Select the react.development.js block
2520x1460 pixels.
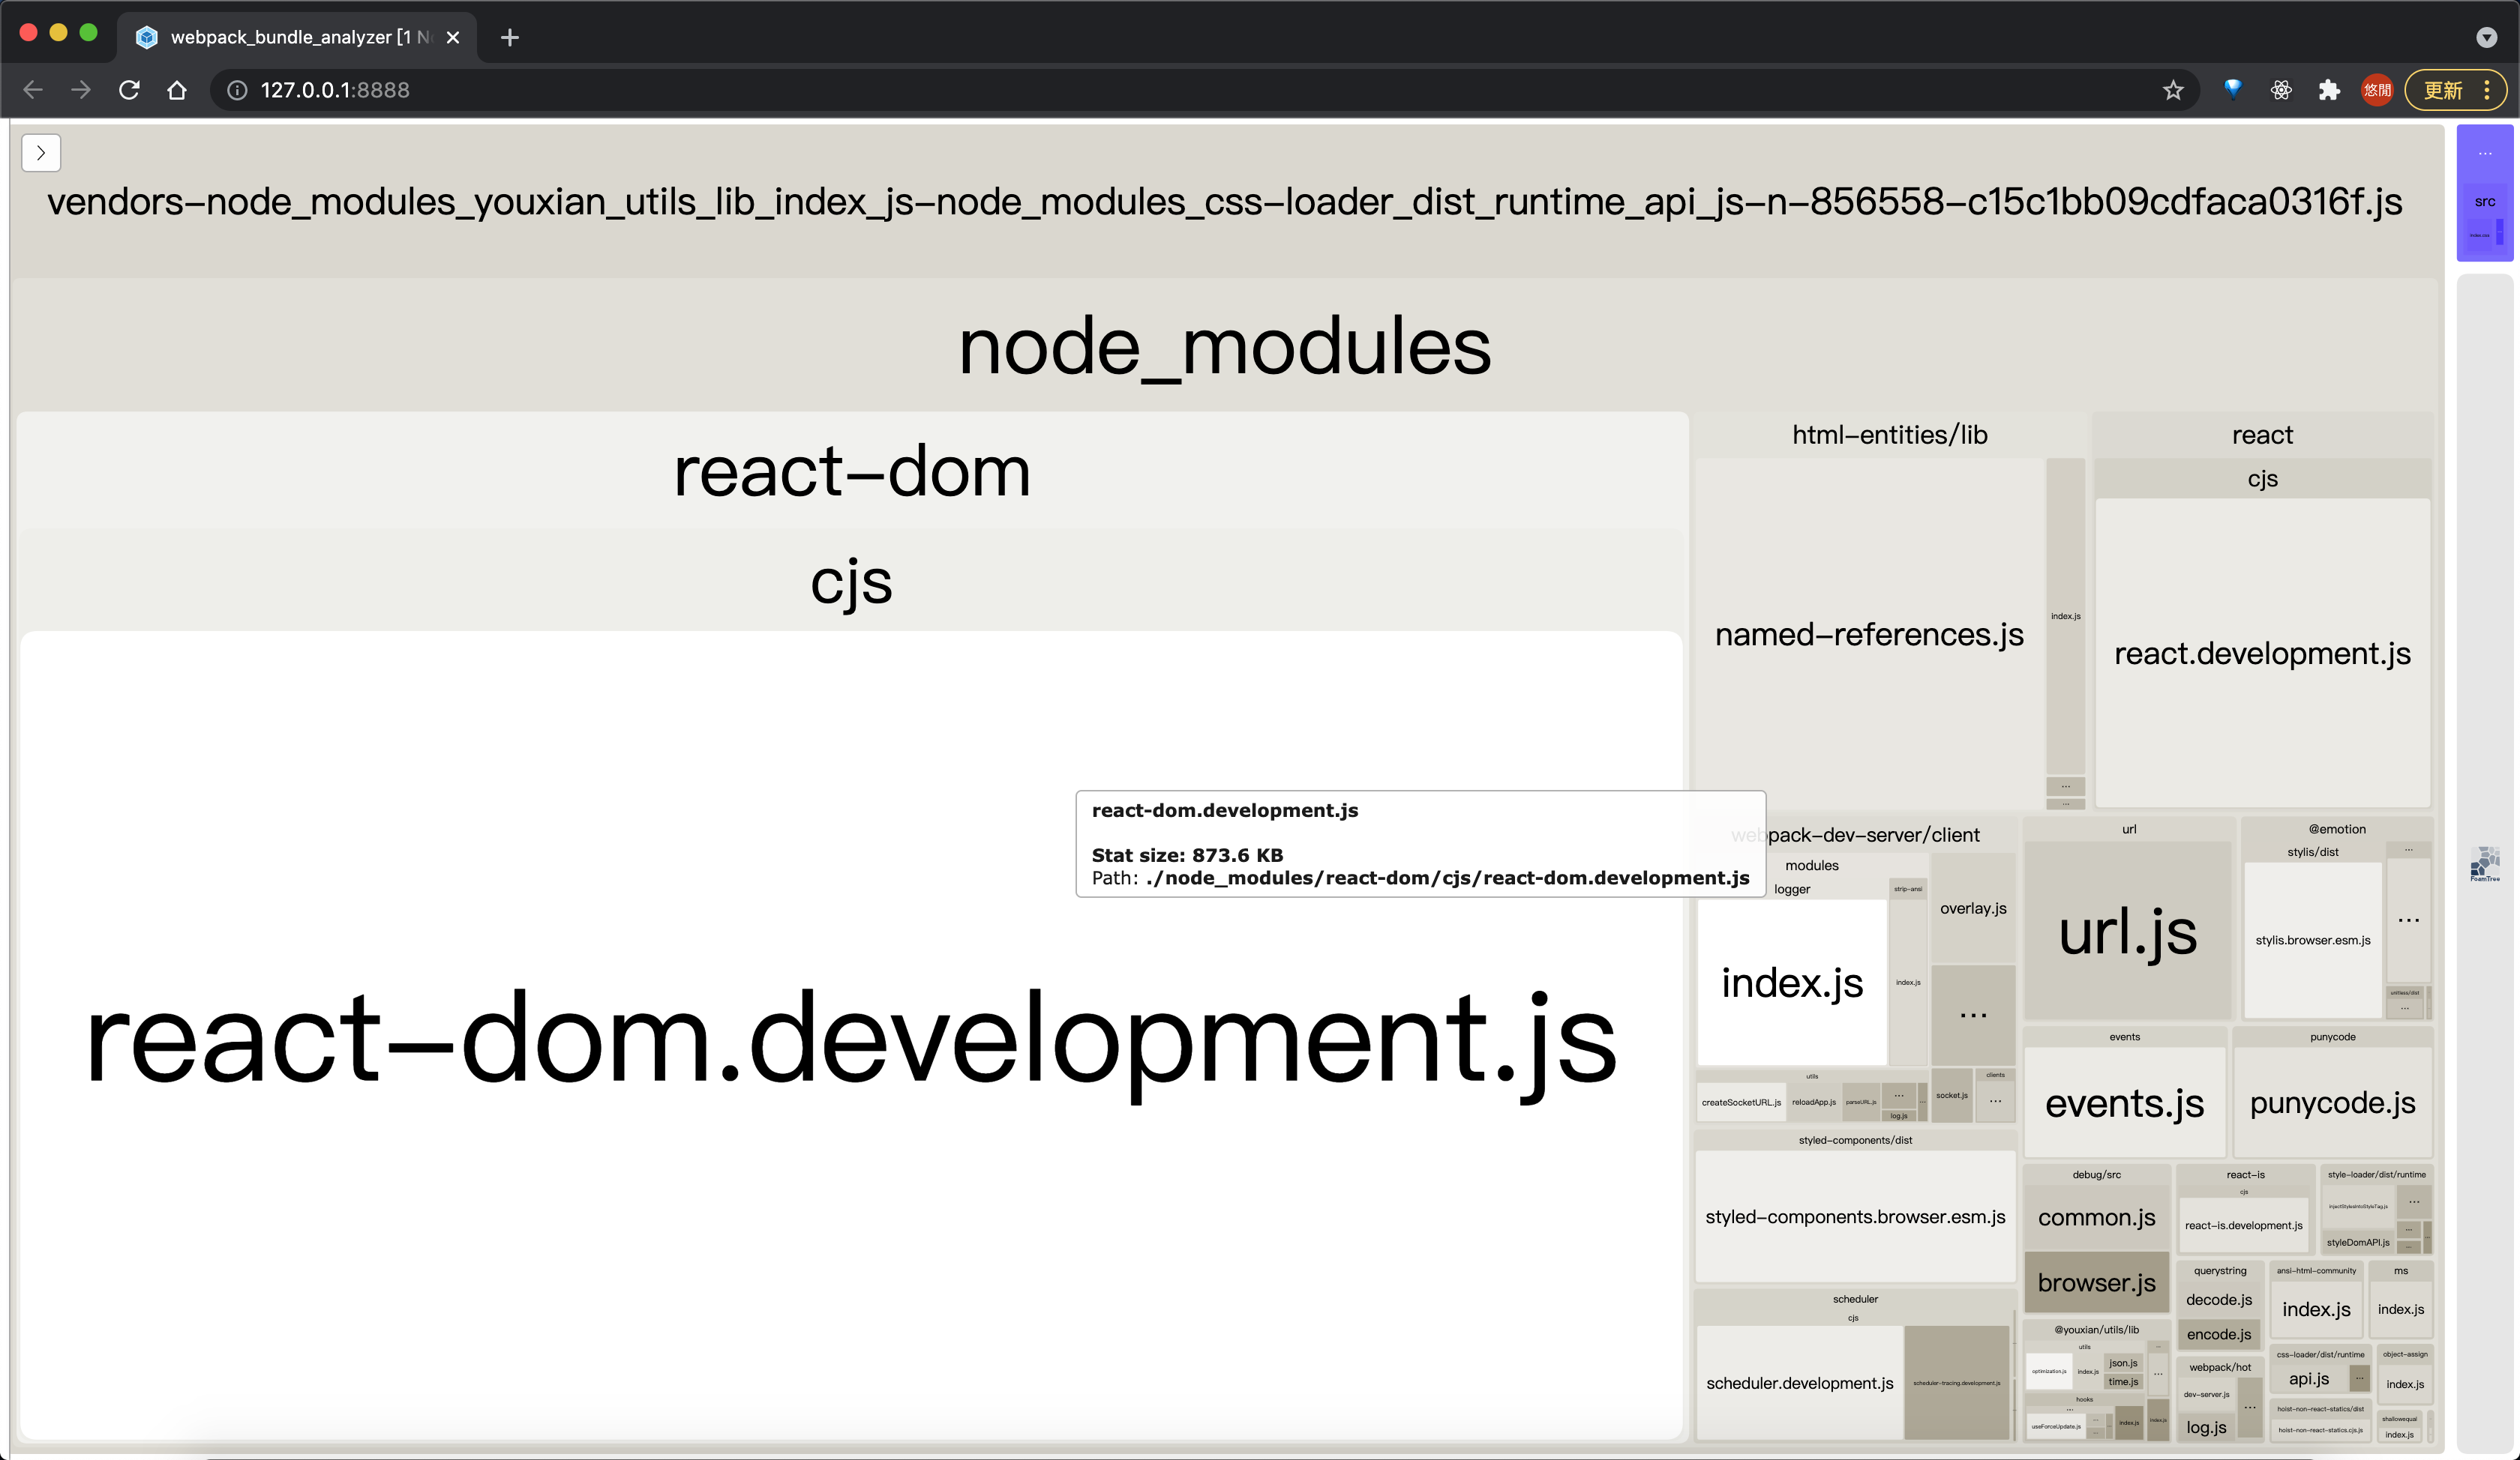[x=2262, y=653]
